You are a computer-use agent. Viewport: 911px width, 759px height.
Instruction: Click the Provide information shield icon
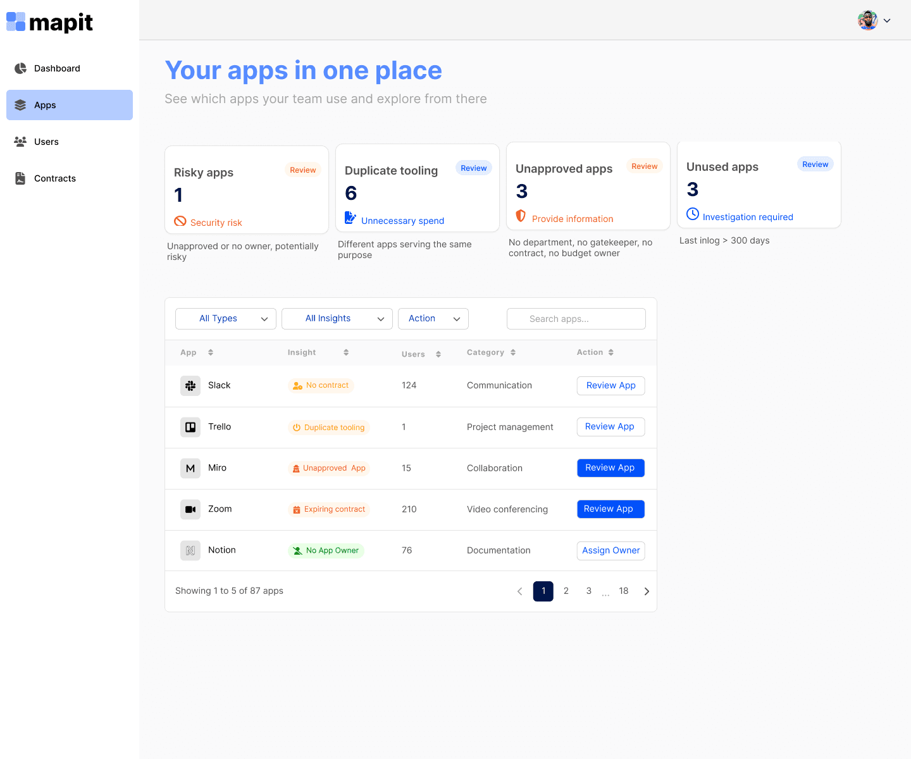521,216
